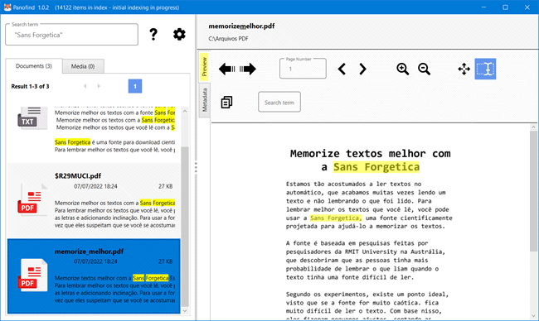Click the Page Number input field

tap(303, 69)
